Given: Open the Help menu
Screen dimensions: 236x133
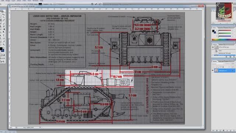Looking at the screenshot, I should pyautogui.click(x=42, y=1).
